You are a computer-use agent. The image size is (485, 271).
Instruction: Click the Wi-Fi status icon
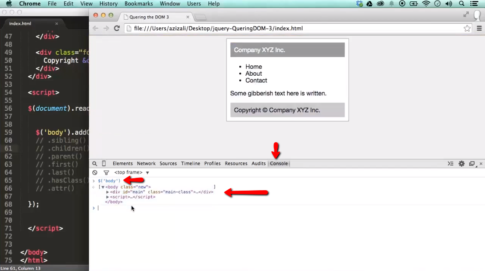[x=426, y=4]
